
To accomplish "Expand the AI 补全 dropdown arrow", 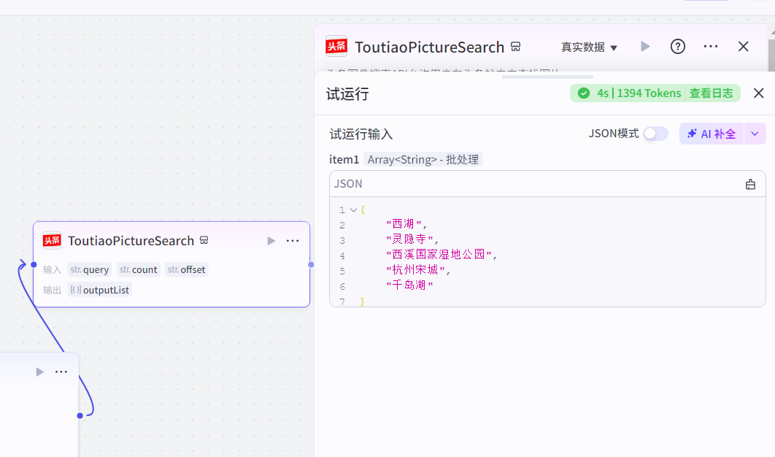I will pos(755,134).
